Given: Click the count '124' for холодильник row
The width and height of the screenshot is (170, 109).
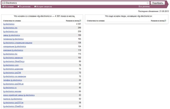Looking at the screenshot, I should [79, 47].
